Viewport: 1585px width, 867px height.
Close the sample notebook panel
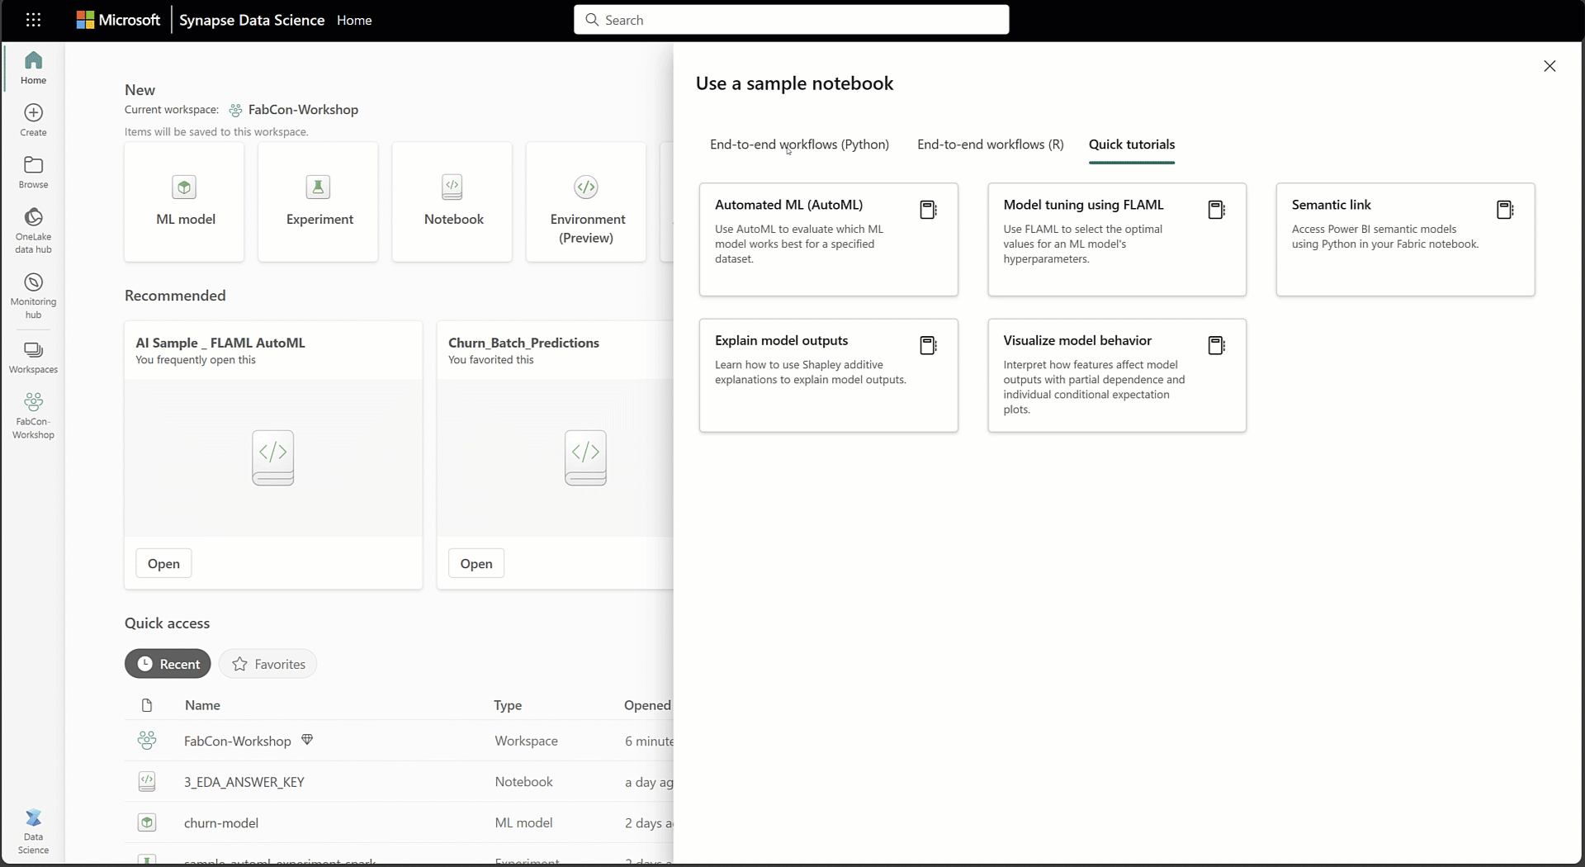click(1550, 66)
